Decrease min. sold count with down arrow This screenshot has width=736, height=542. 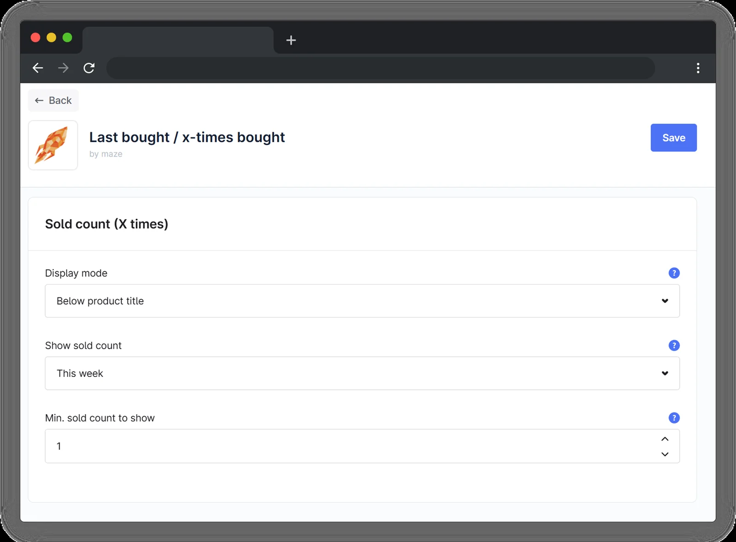point(665,454)
